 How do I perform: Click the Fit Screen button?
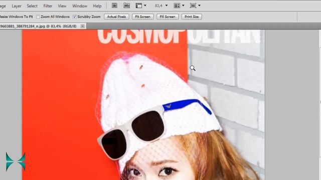point(142,16)
